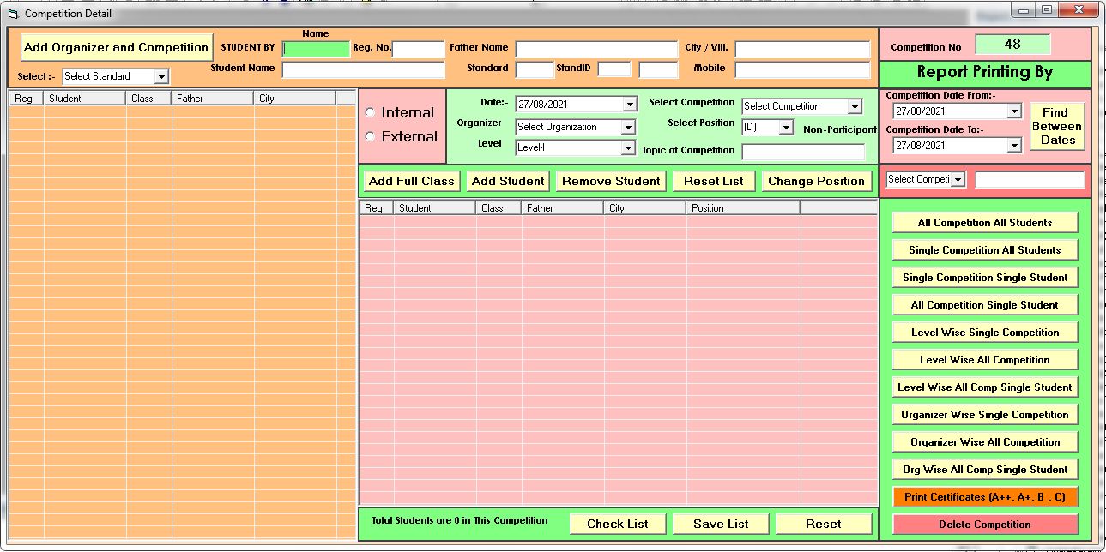Expand the Organizer selection dropdown
Viewport: 1106px width, 552px height.
tap(628, 127)
